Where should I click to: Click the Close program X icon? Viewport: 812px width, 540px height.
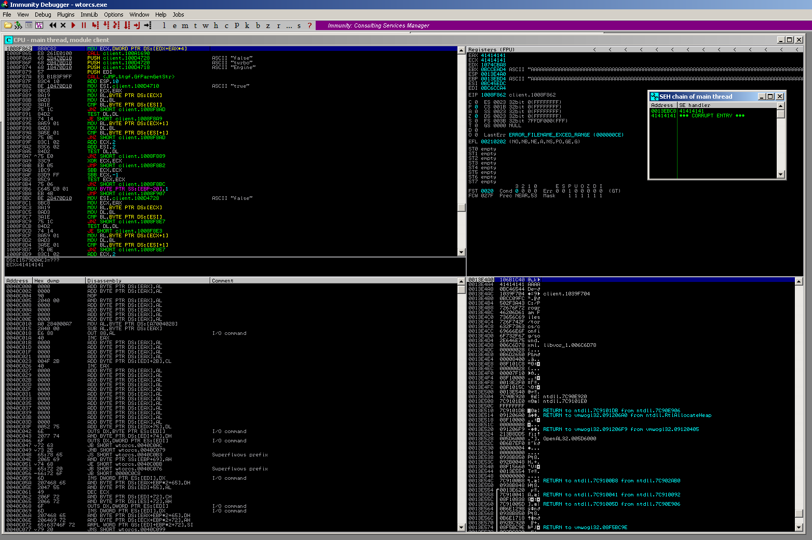tap(63, 25)
